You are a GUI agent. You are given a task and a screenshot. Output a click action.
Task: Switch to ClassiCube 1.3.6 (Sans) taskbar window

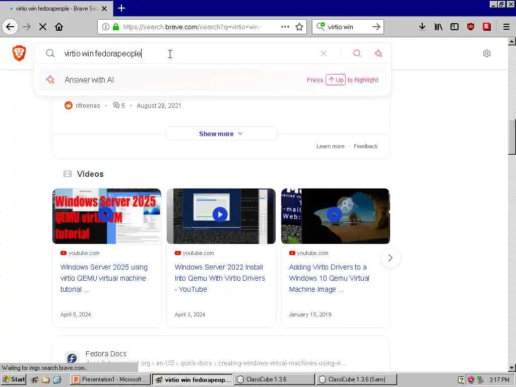coord(356,379)
